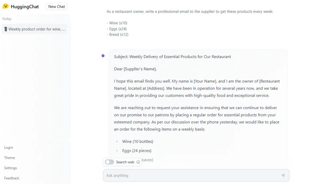
Task: Open Settings from the sidebar
Action: coord(11,168)
